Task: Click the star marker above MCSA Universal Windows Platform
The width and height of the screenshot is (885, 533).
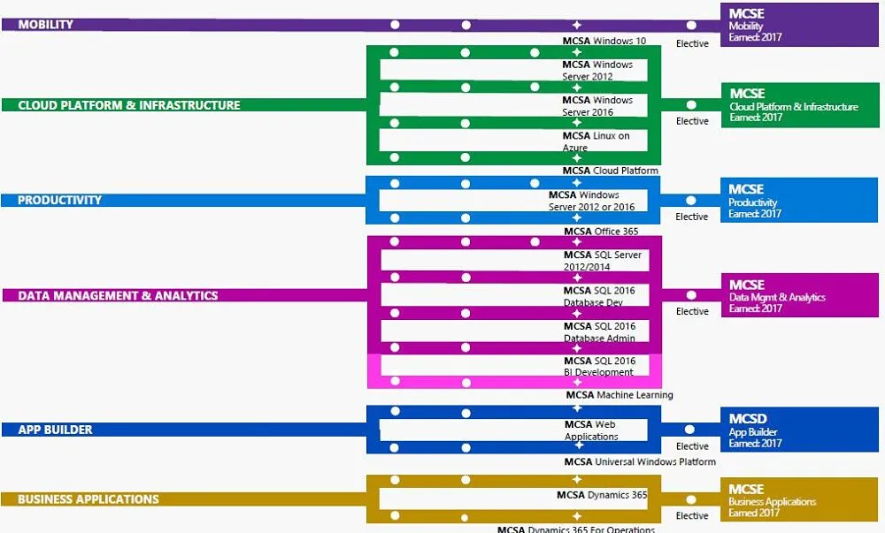Action: (x=579, y=445)
